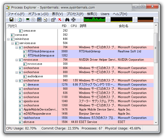Click the mDNSResponder.exe process icon

tap(21, 114)
